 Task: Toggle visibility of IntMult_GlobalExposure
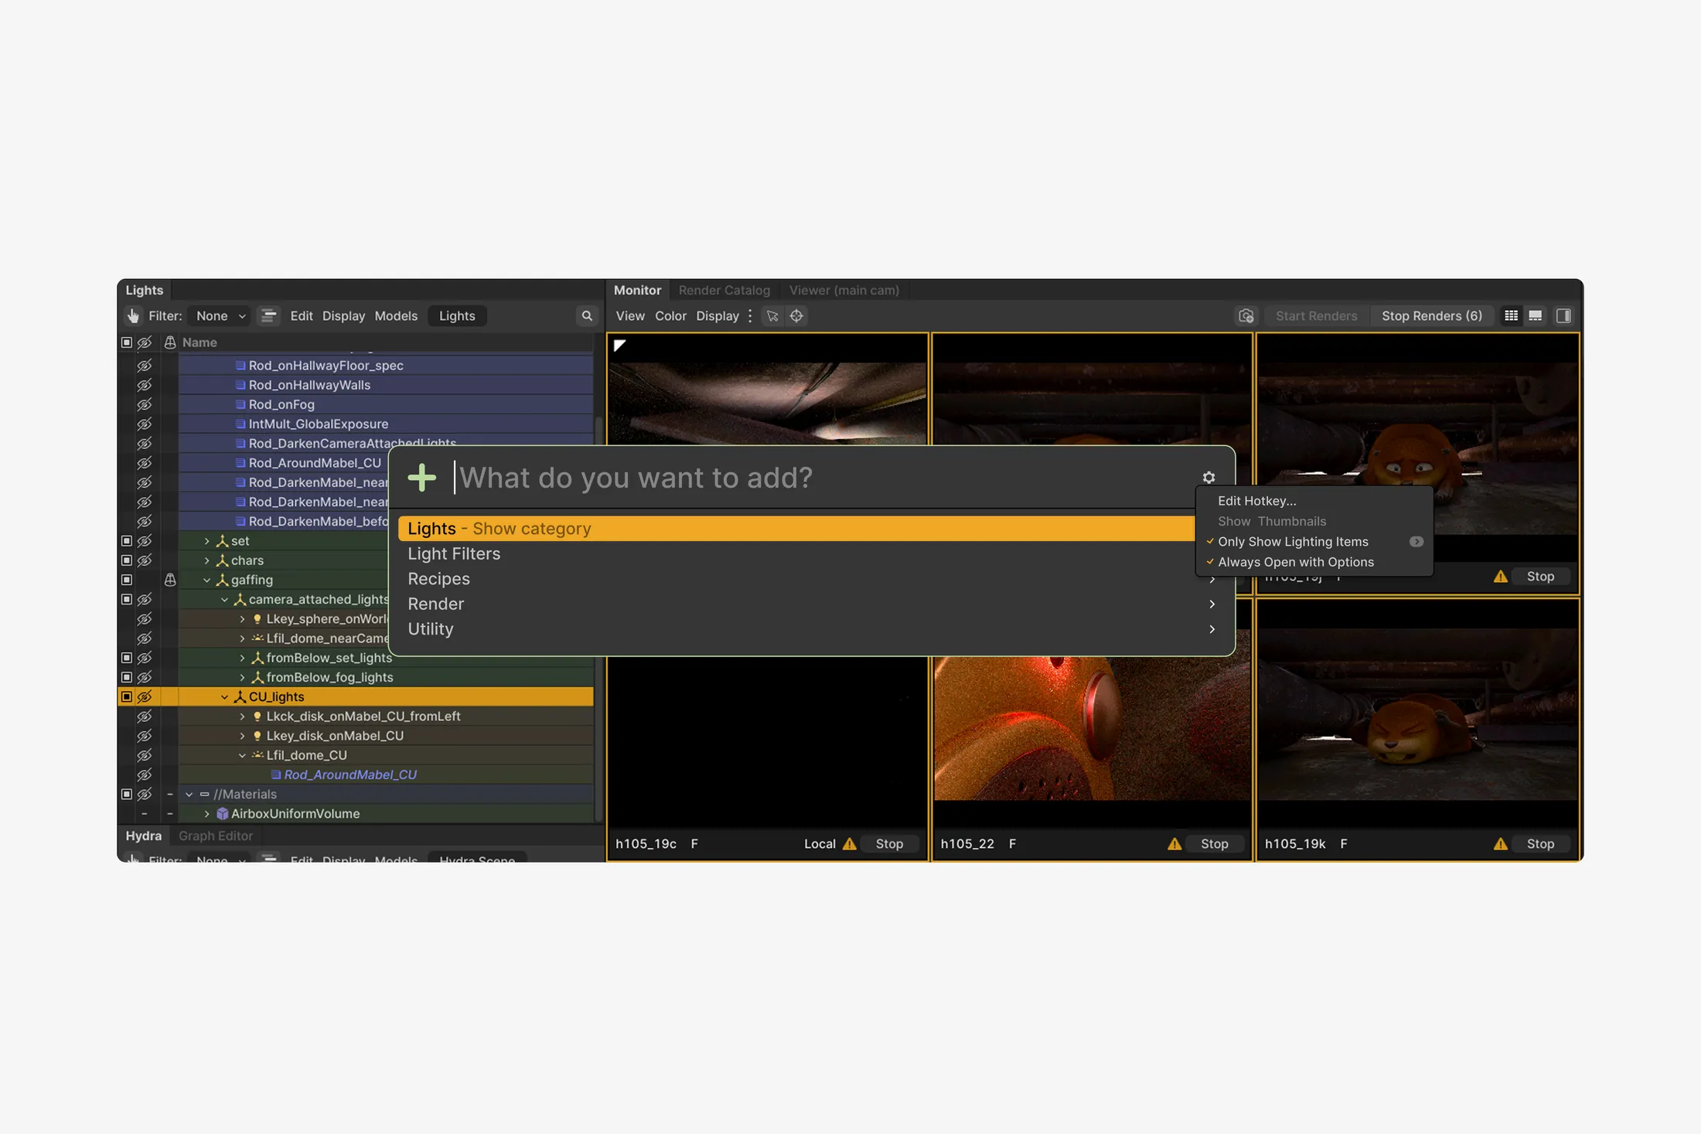click(x=145, y=424)
